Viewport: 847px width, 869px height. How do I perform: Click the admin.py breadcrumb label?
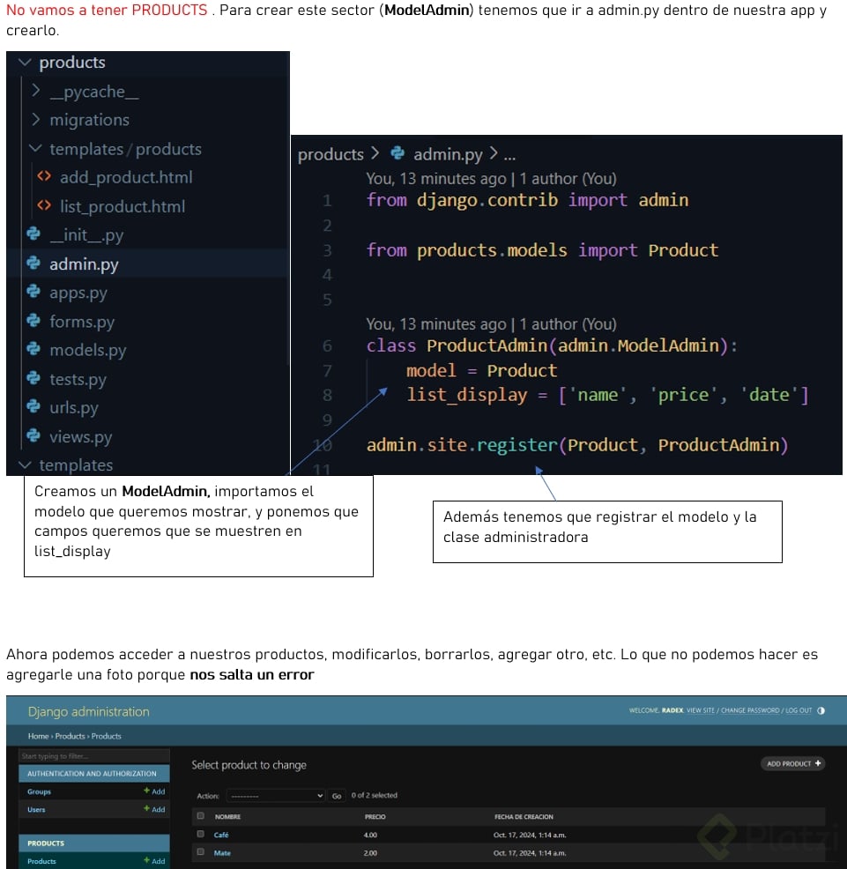point(448,154)
